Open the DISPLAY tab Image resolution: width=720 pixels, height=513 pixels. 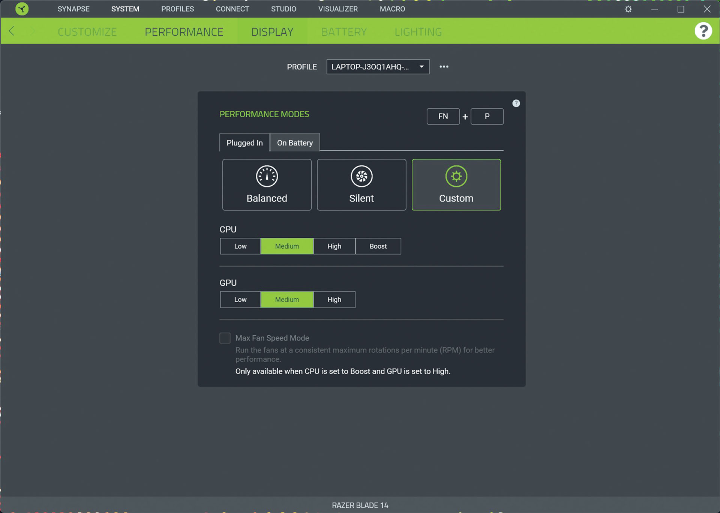[272, 32]
